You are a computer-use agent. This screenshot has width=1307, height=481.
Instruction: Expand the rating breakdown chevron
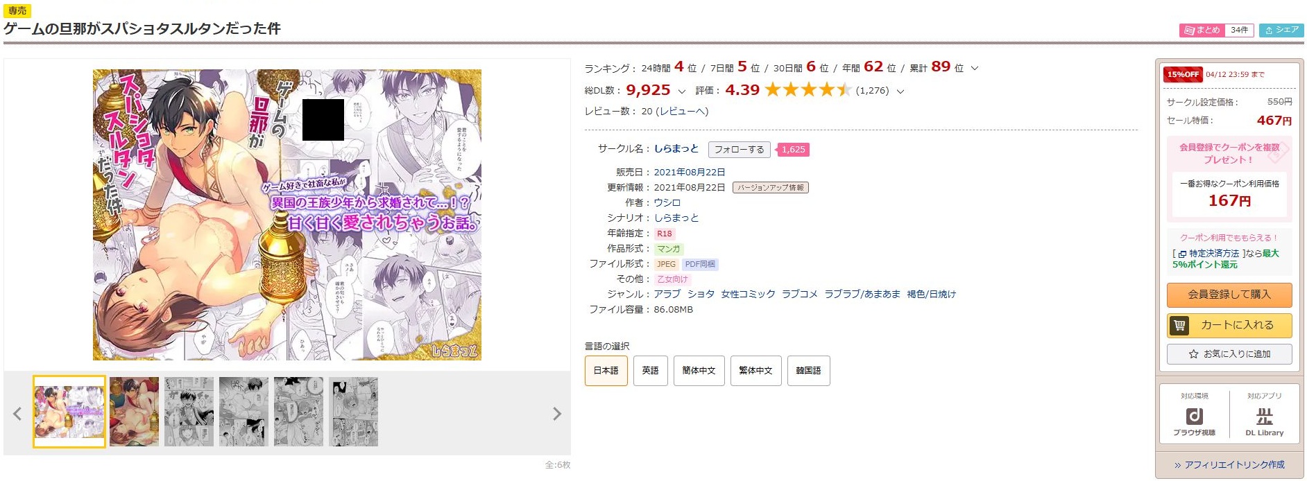point(900,91)
